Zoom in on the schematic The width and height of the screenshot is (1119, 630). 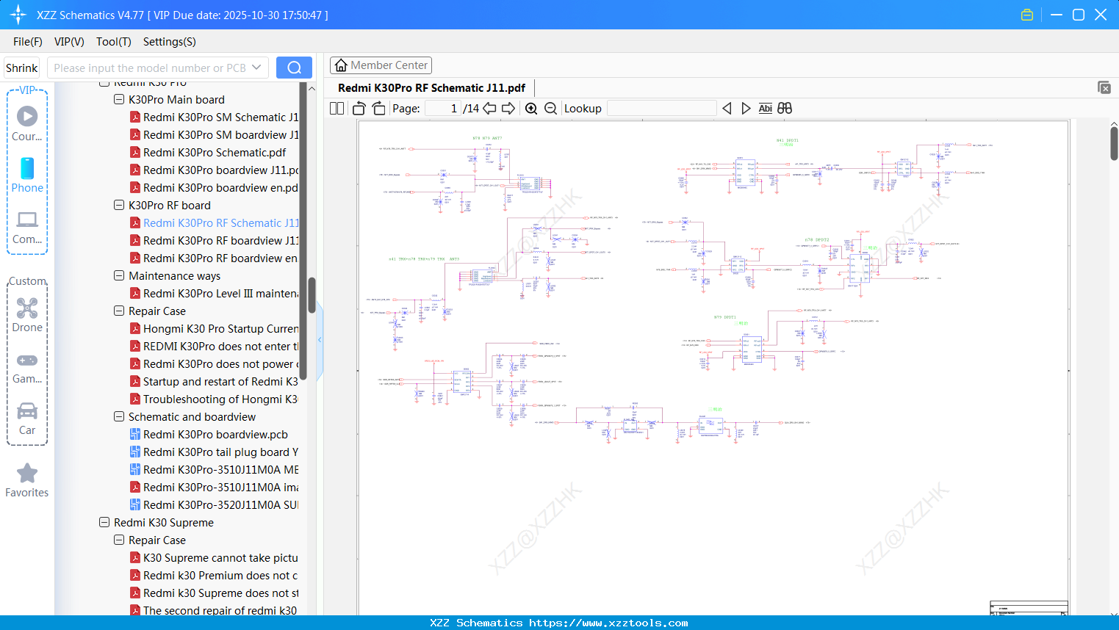pyautogui.click(x=531, y=109)
